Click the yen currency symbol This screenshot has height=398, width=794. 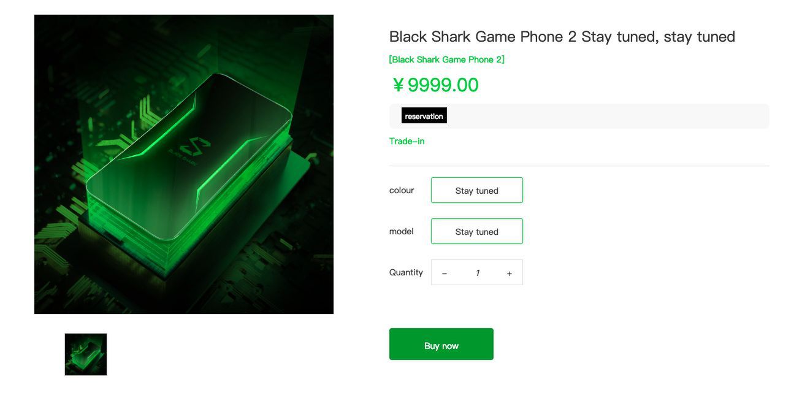[x=398, y=85]
